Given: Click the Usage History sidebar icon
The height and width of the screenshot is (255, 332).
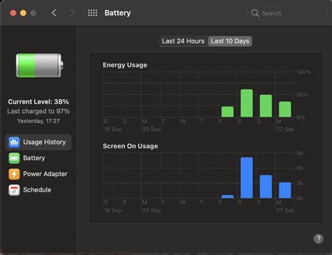Looking at the screenshot, I should point(14,142).
